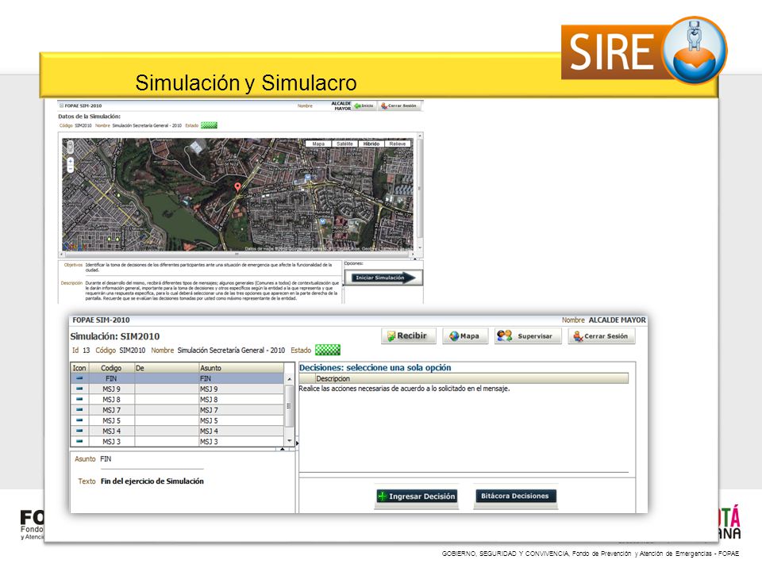Click the Asunto cell MSJ 5
The height and width of the screenshot is (571, 762).
[x=241, y=420]
